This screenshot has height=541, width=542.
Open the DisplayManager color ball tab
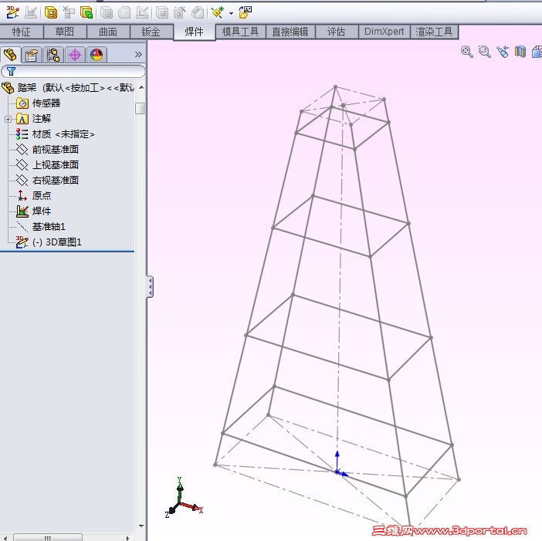tap(96, 55)
